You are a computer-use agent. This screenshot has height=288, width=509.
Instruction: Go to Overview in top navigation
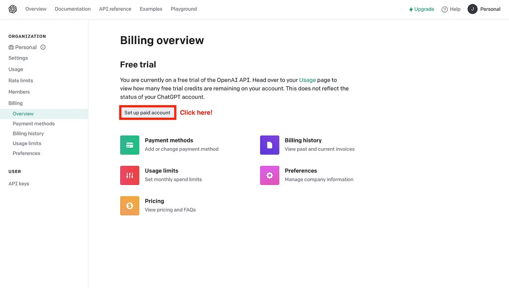click(36, 9)
